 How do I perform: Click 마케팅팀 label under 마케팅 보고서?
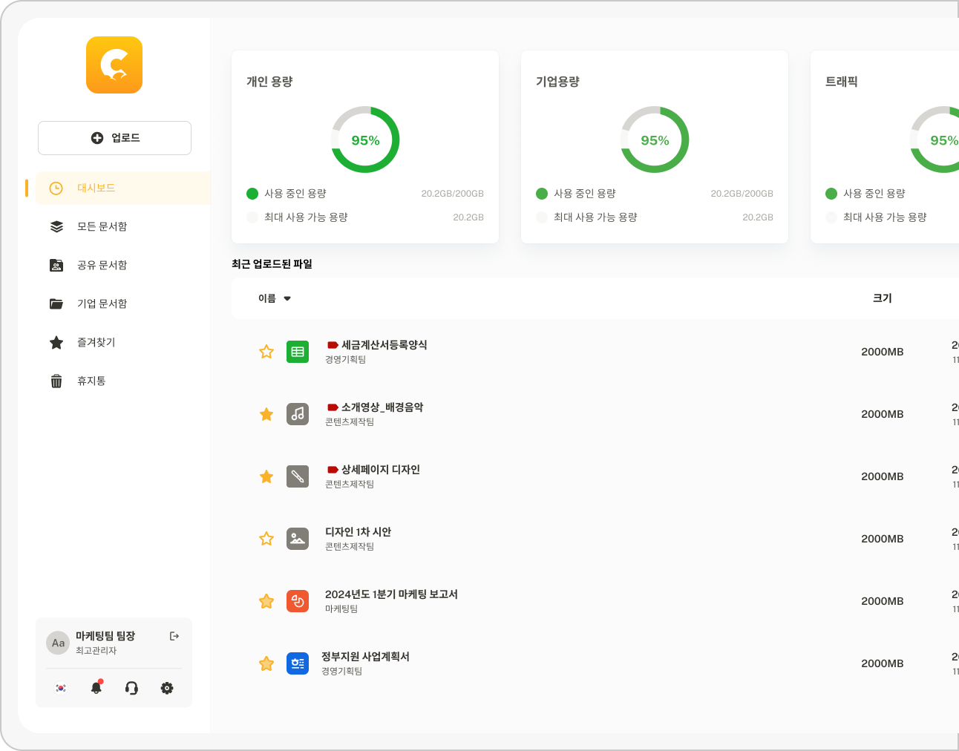[341, 609]
